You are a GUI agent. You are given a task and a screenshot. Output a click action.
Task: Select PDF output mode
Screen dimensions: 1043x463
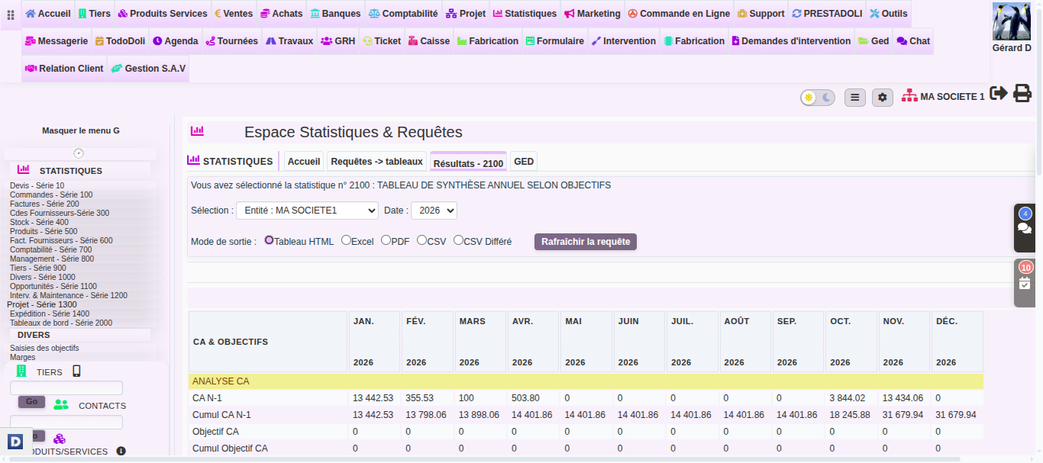pyautogui.click(x=386, y=240)
